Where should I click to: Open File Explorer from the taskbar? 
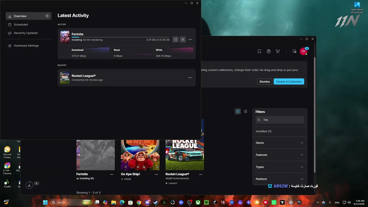[x=114, y=202]
